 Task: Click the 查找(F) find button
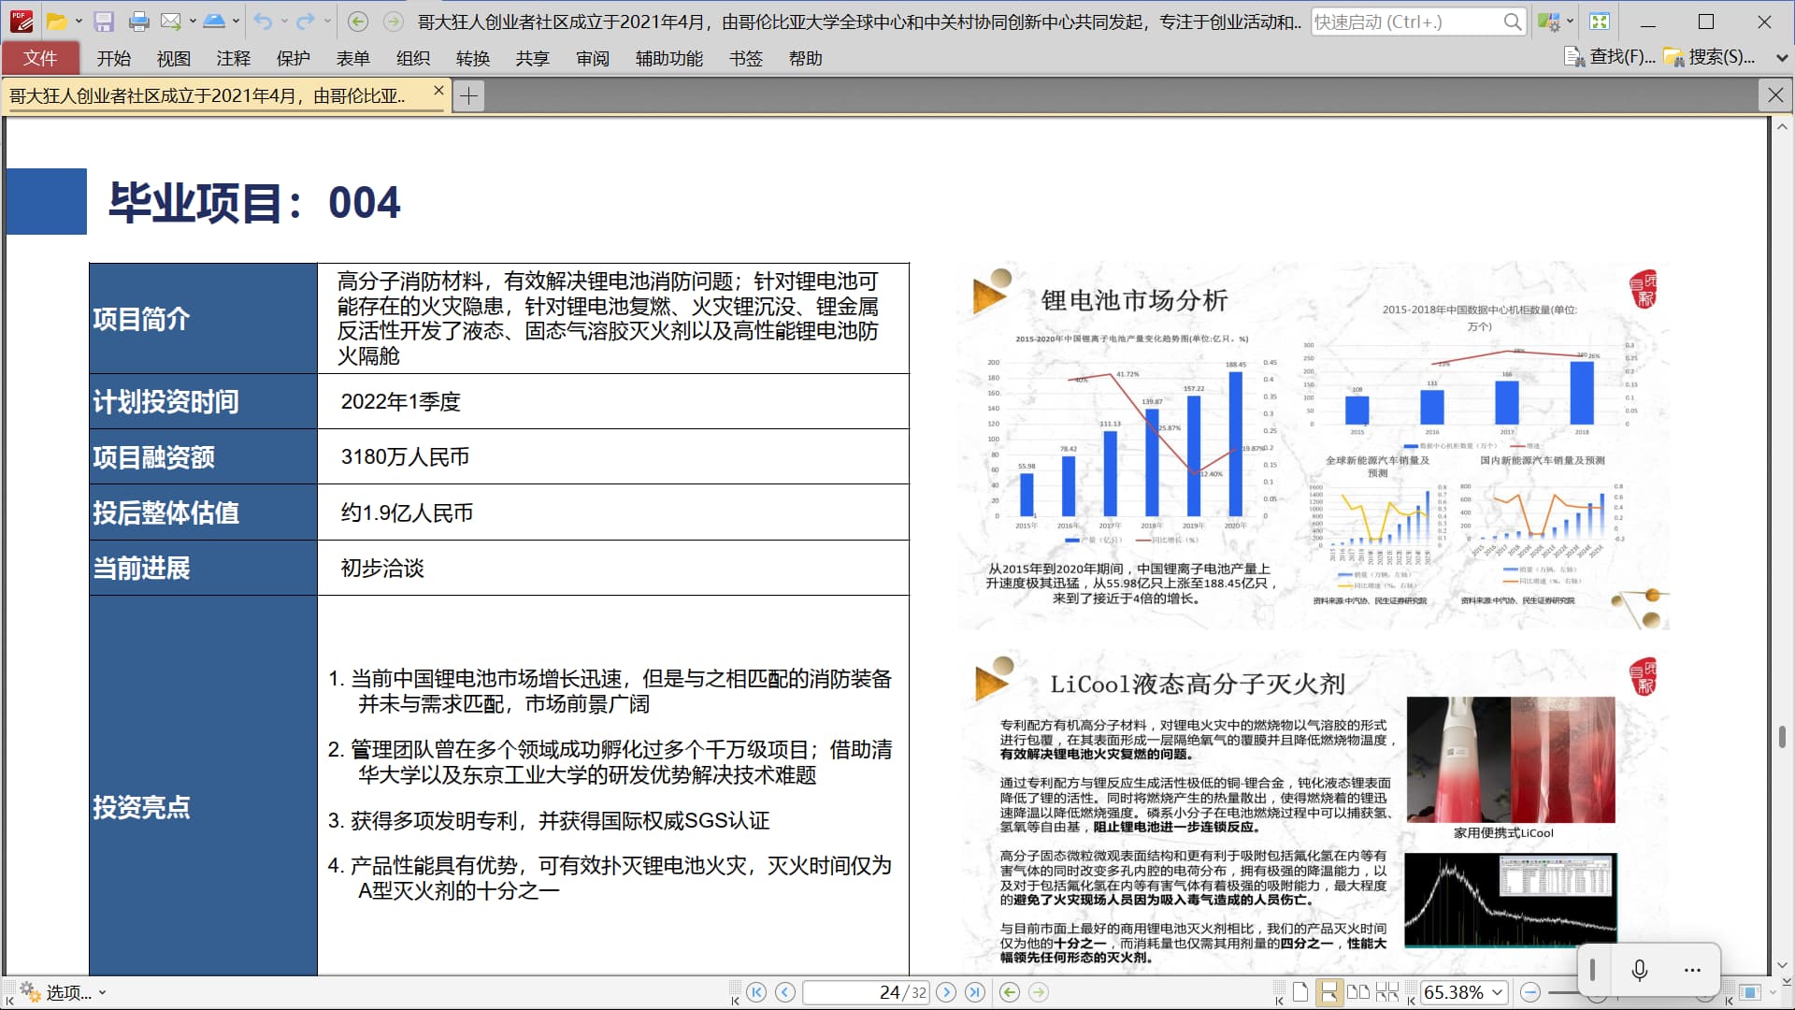pos(1610,58)
